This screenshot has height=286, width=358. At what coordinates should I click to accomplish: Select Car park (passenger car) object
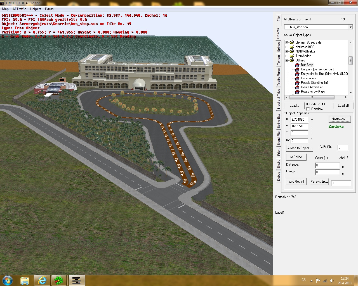click(x=317, y=69)
